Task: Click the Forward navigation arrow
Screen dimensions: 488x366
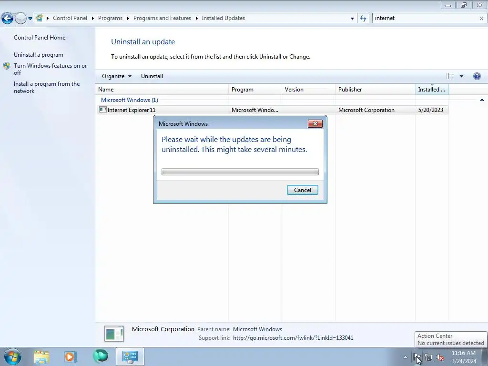Action: (x=20, y=19)
